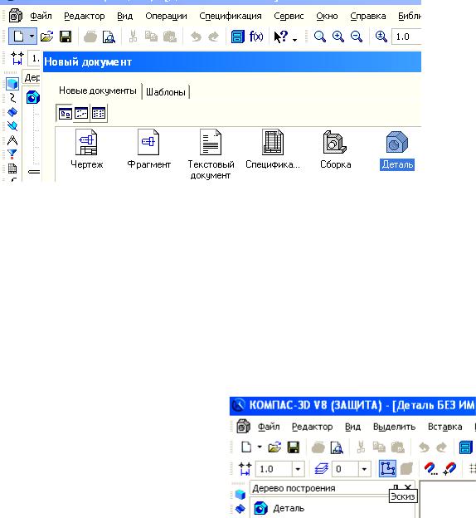
Task: Click the save diskette icon in КОМПАС-3D V8 window
Action: click(x=293, y=447)
